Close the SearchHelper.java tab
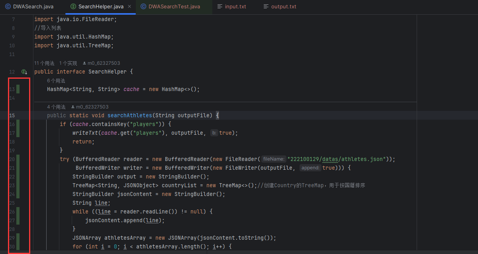This screenshot has width=478, height=254. coord(129,7)
